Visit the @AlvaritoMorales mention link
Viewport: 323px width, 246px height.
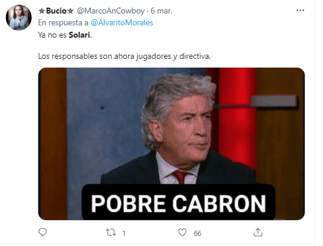coord(122,23)
